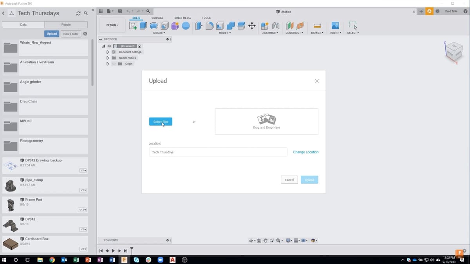Click the Sphere tool icon

(186, 26)
